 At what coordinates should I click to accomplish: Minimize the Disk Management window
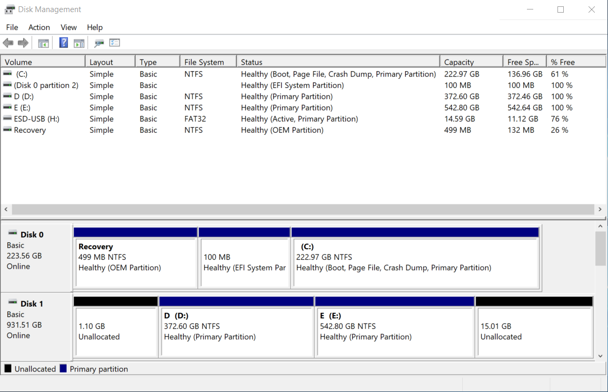pos(530,9)
